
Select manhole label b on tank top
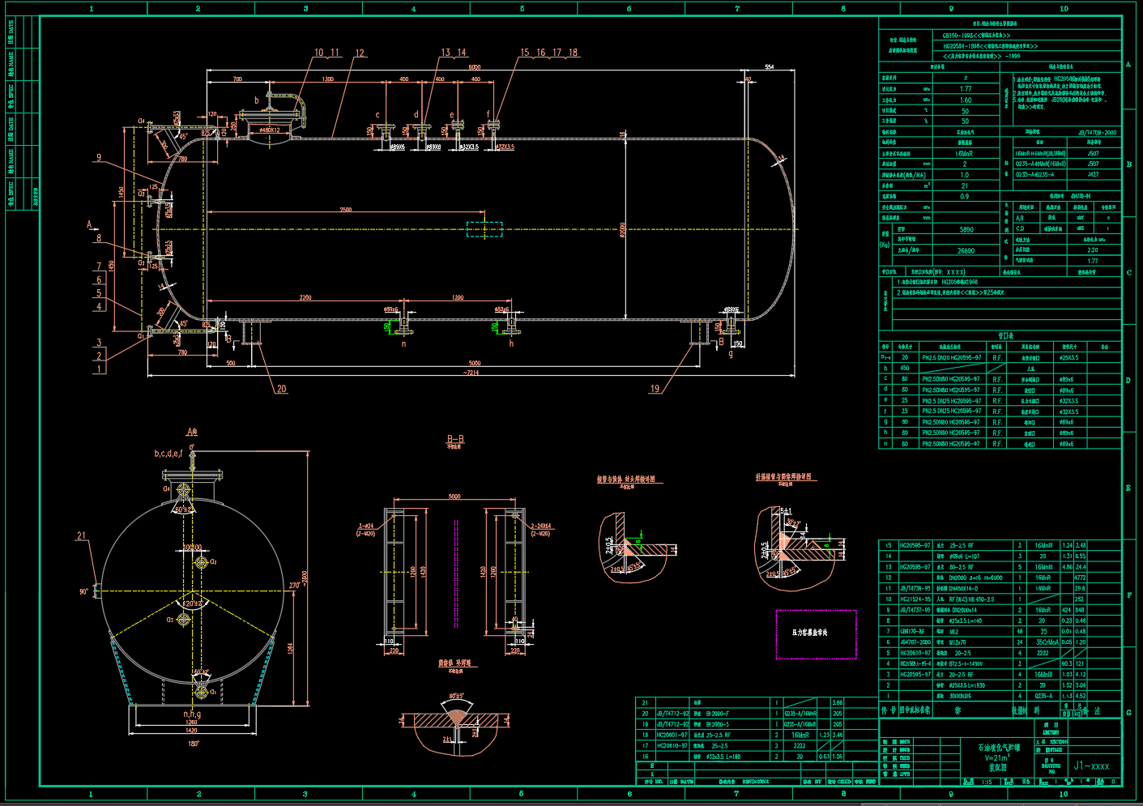(x=257, y=101)
